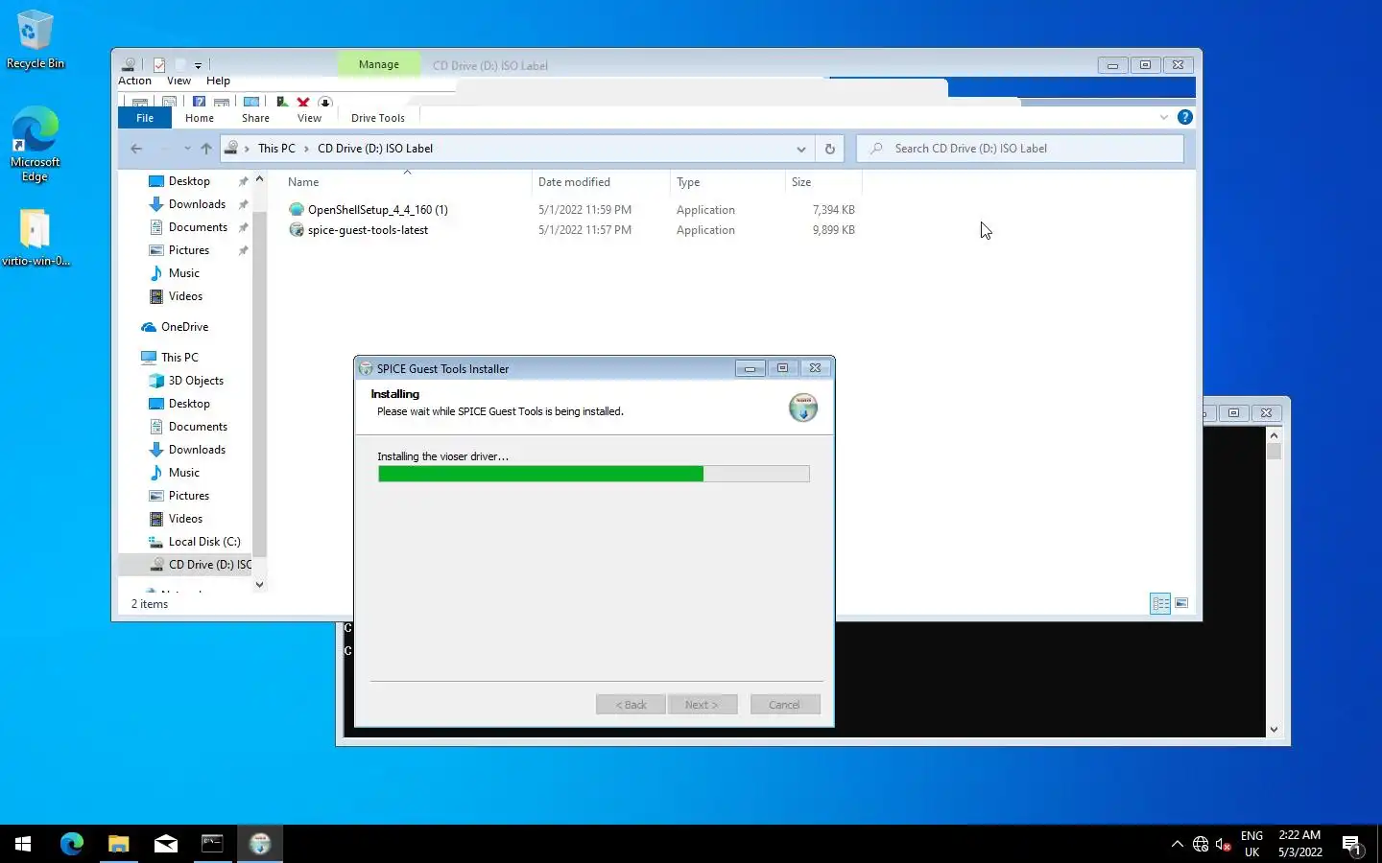Open the Recent locations dropdown arrow
Screen dimensions: 1382x863
[x=187, y=149]
